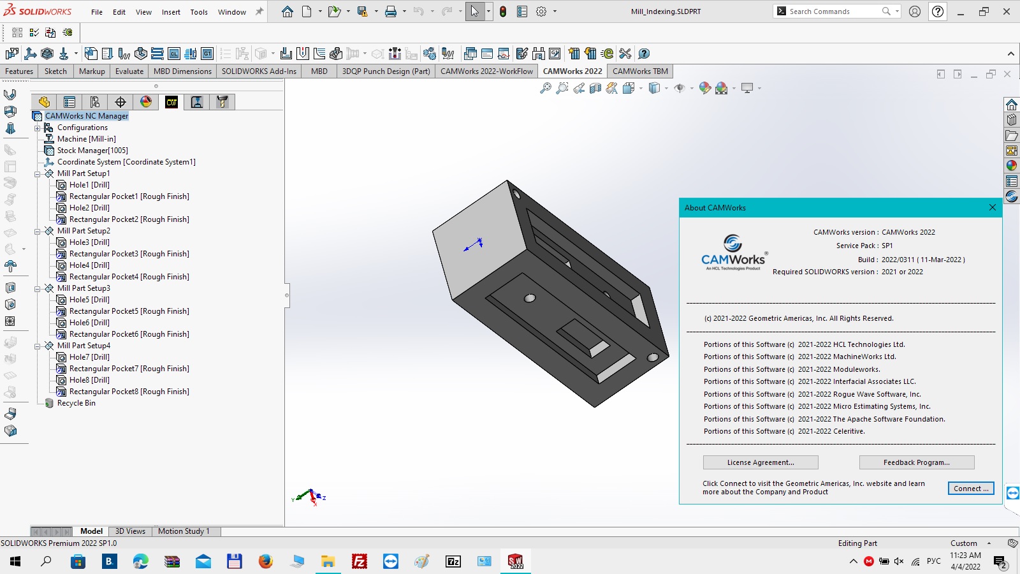Open the CAMWorks Tools Tree tab icon

pyautogui.click(x=222, y=102)
